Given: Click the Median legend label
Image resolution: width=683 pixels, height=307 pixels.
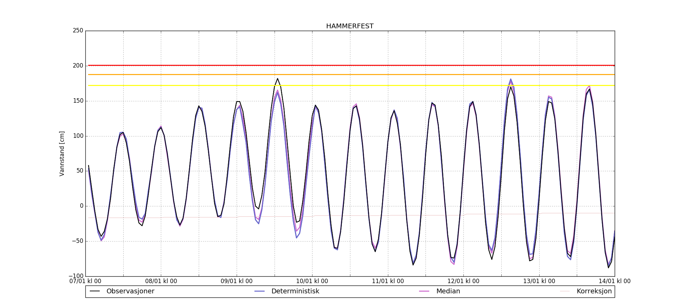Looking at the screenshot, I should tap(448, 291).
